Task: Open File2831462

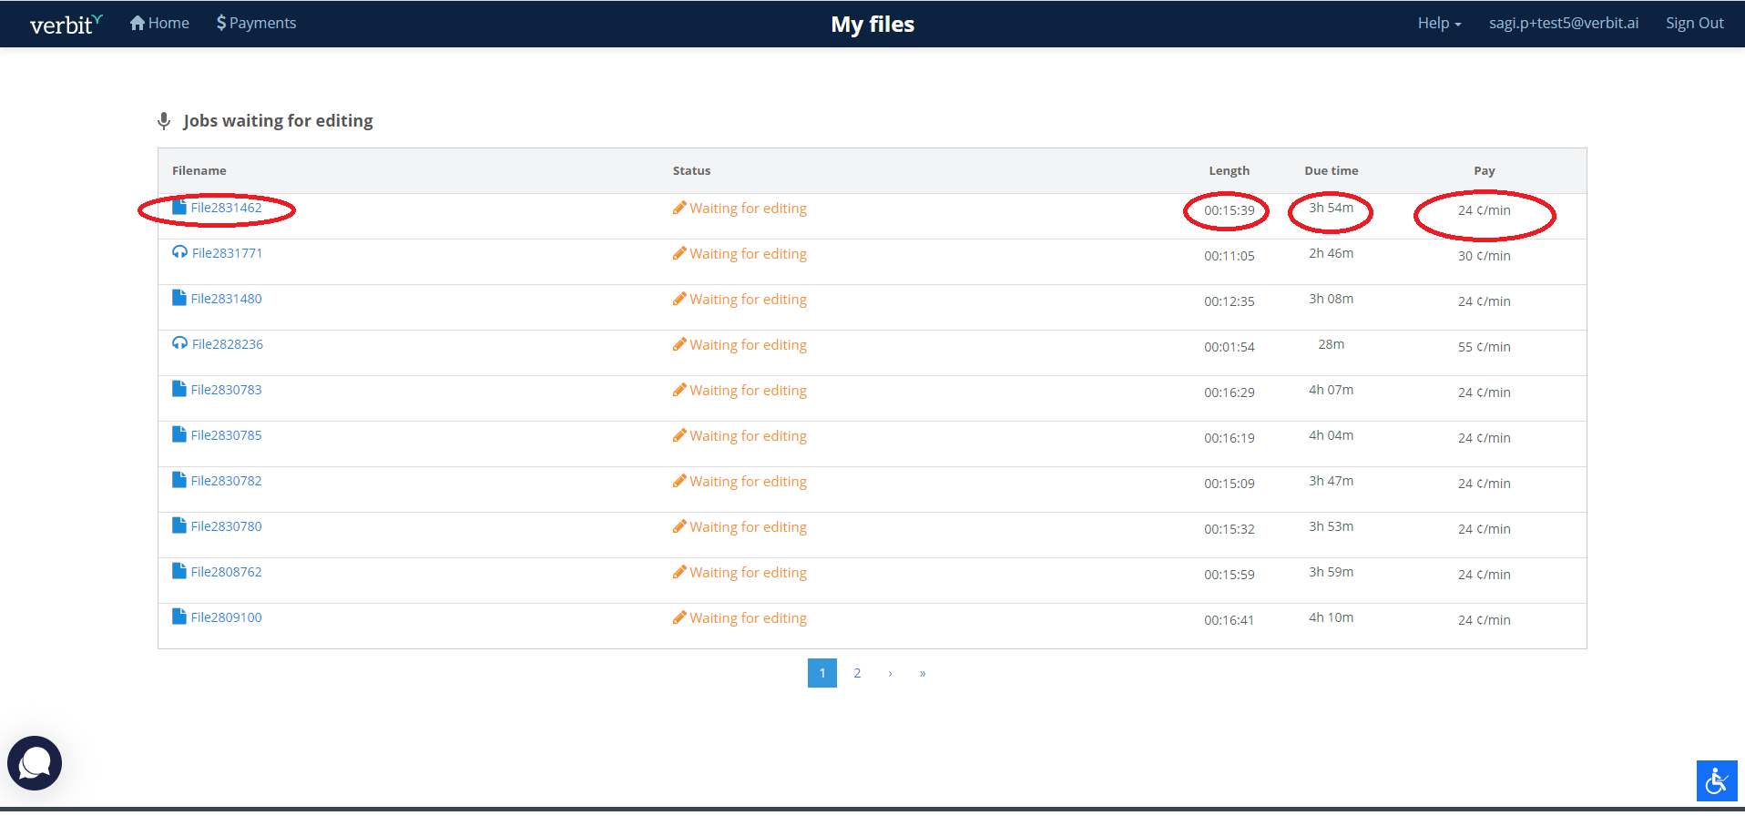Action: pos(226,208)
